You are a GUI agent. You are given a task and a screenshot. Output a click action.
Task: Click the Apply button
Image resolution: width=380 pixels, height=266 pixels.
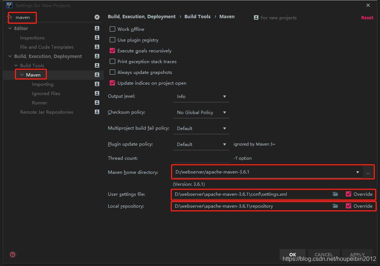[357, 254]
